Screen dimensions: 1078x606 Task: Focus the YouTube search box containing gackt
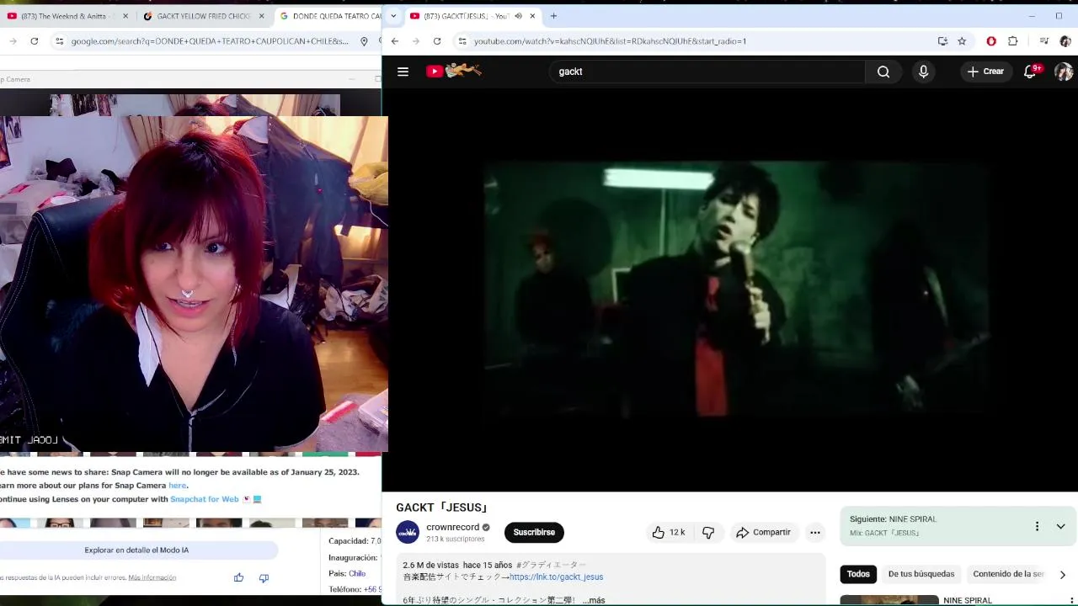(x=707, y=72)
